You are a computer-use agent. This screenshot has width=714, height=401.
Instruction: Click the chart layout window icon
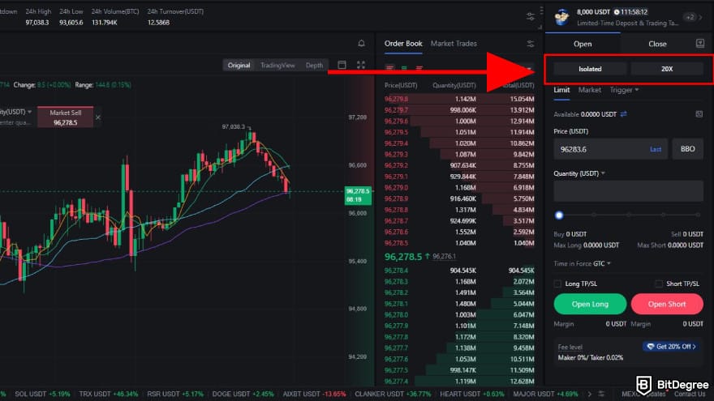(x=342, y=65)
